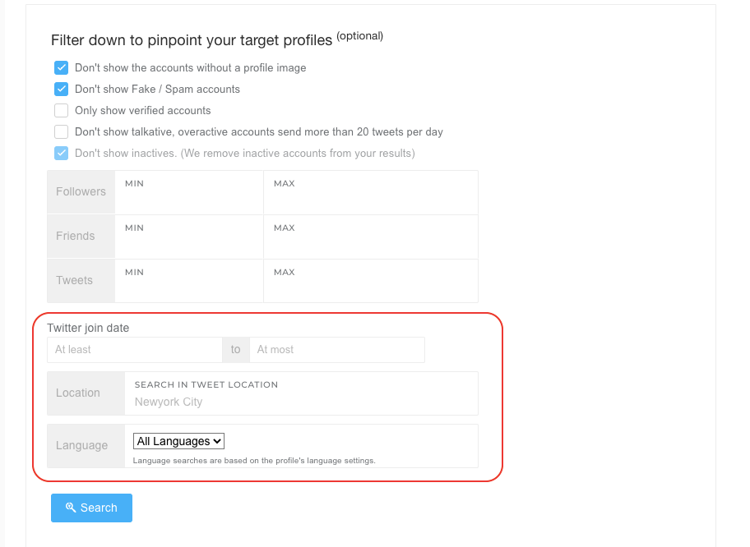Click the "At most" join date field
Image resolution: width=750 pixels, height=547 pixels.
pos(337,349)
